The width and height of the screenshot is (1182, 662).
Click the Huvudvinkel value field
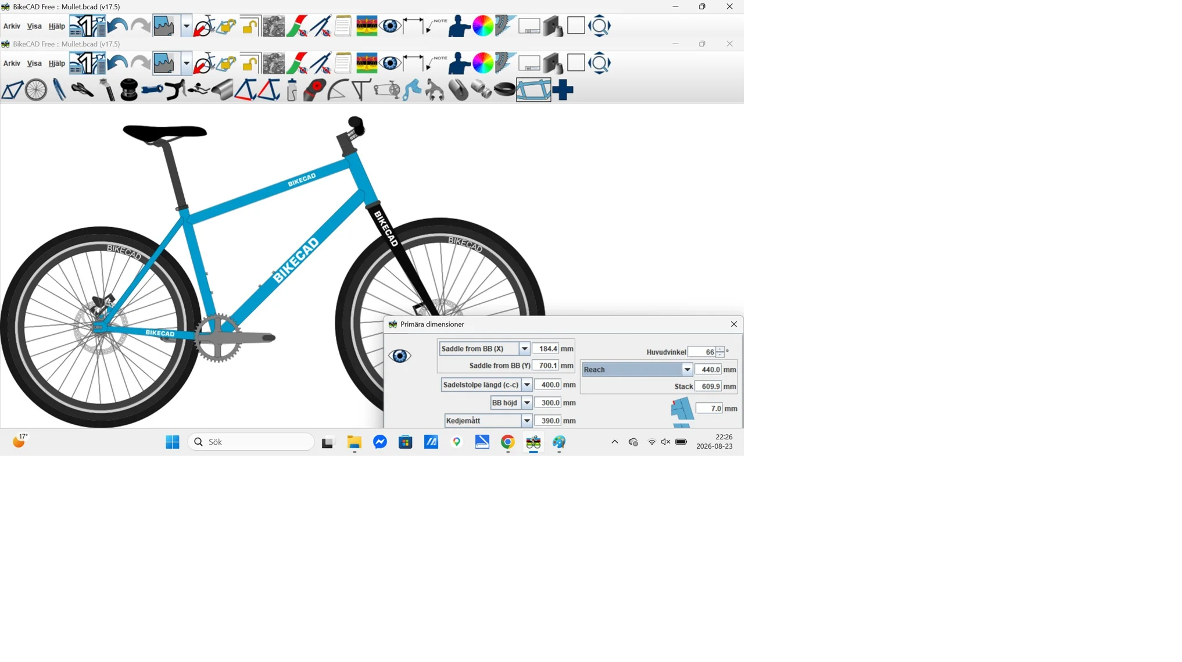(x=702, y=352)
